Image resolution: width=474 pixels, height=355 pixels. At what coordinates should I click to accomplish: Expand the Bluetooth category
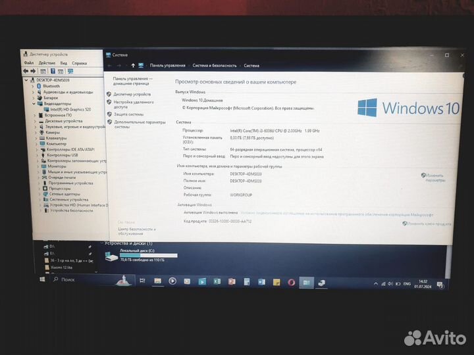coord(33,86)
